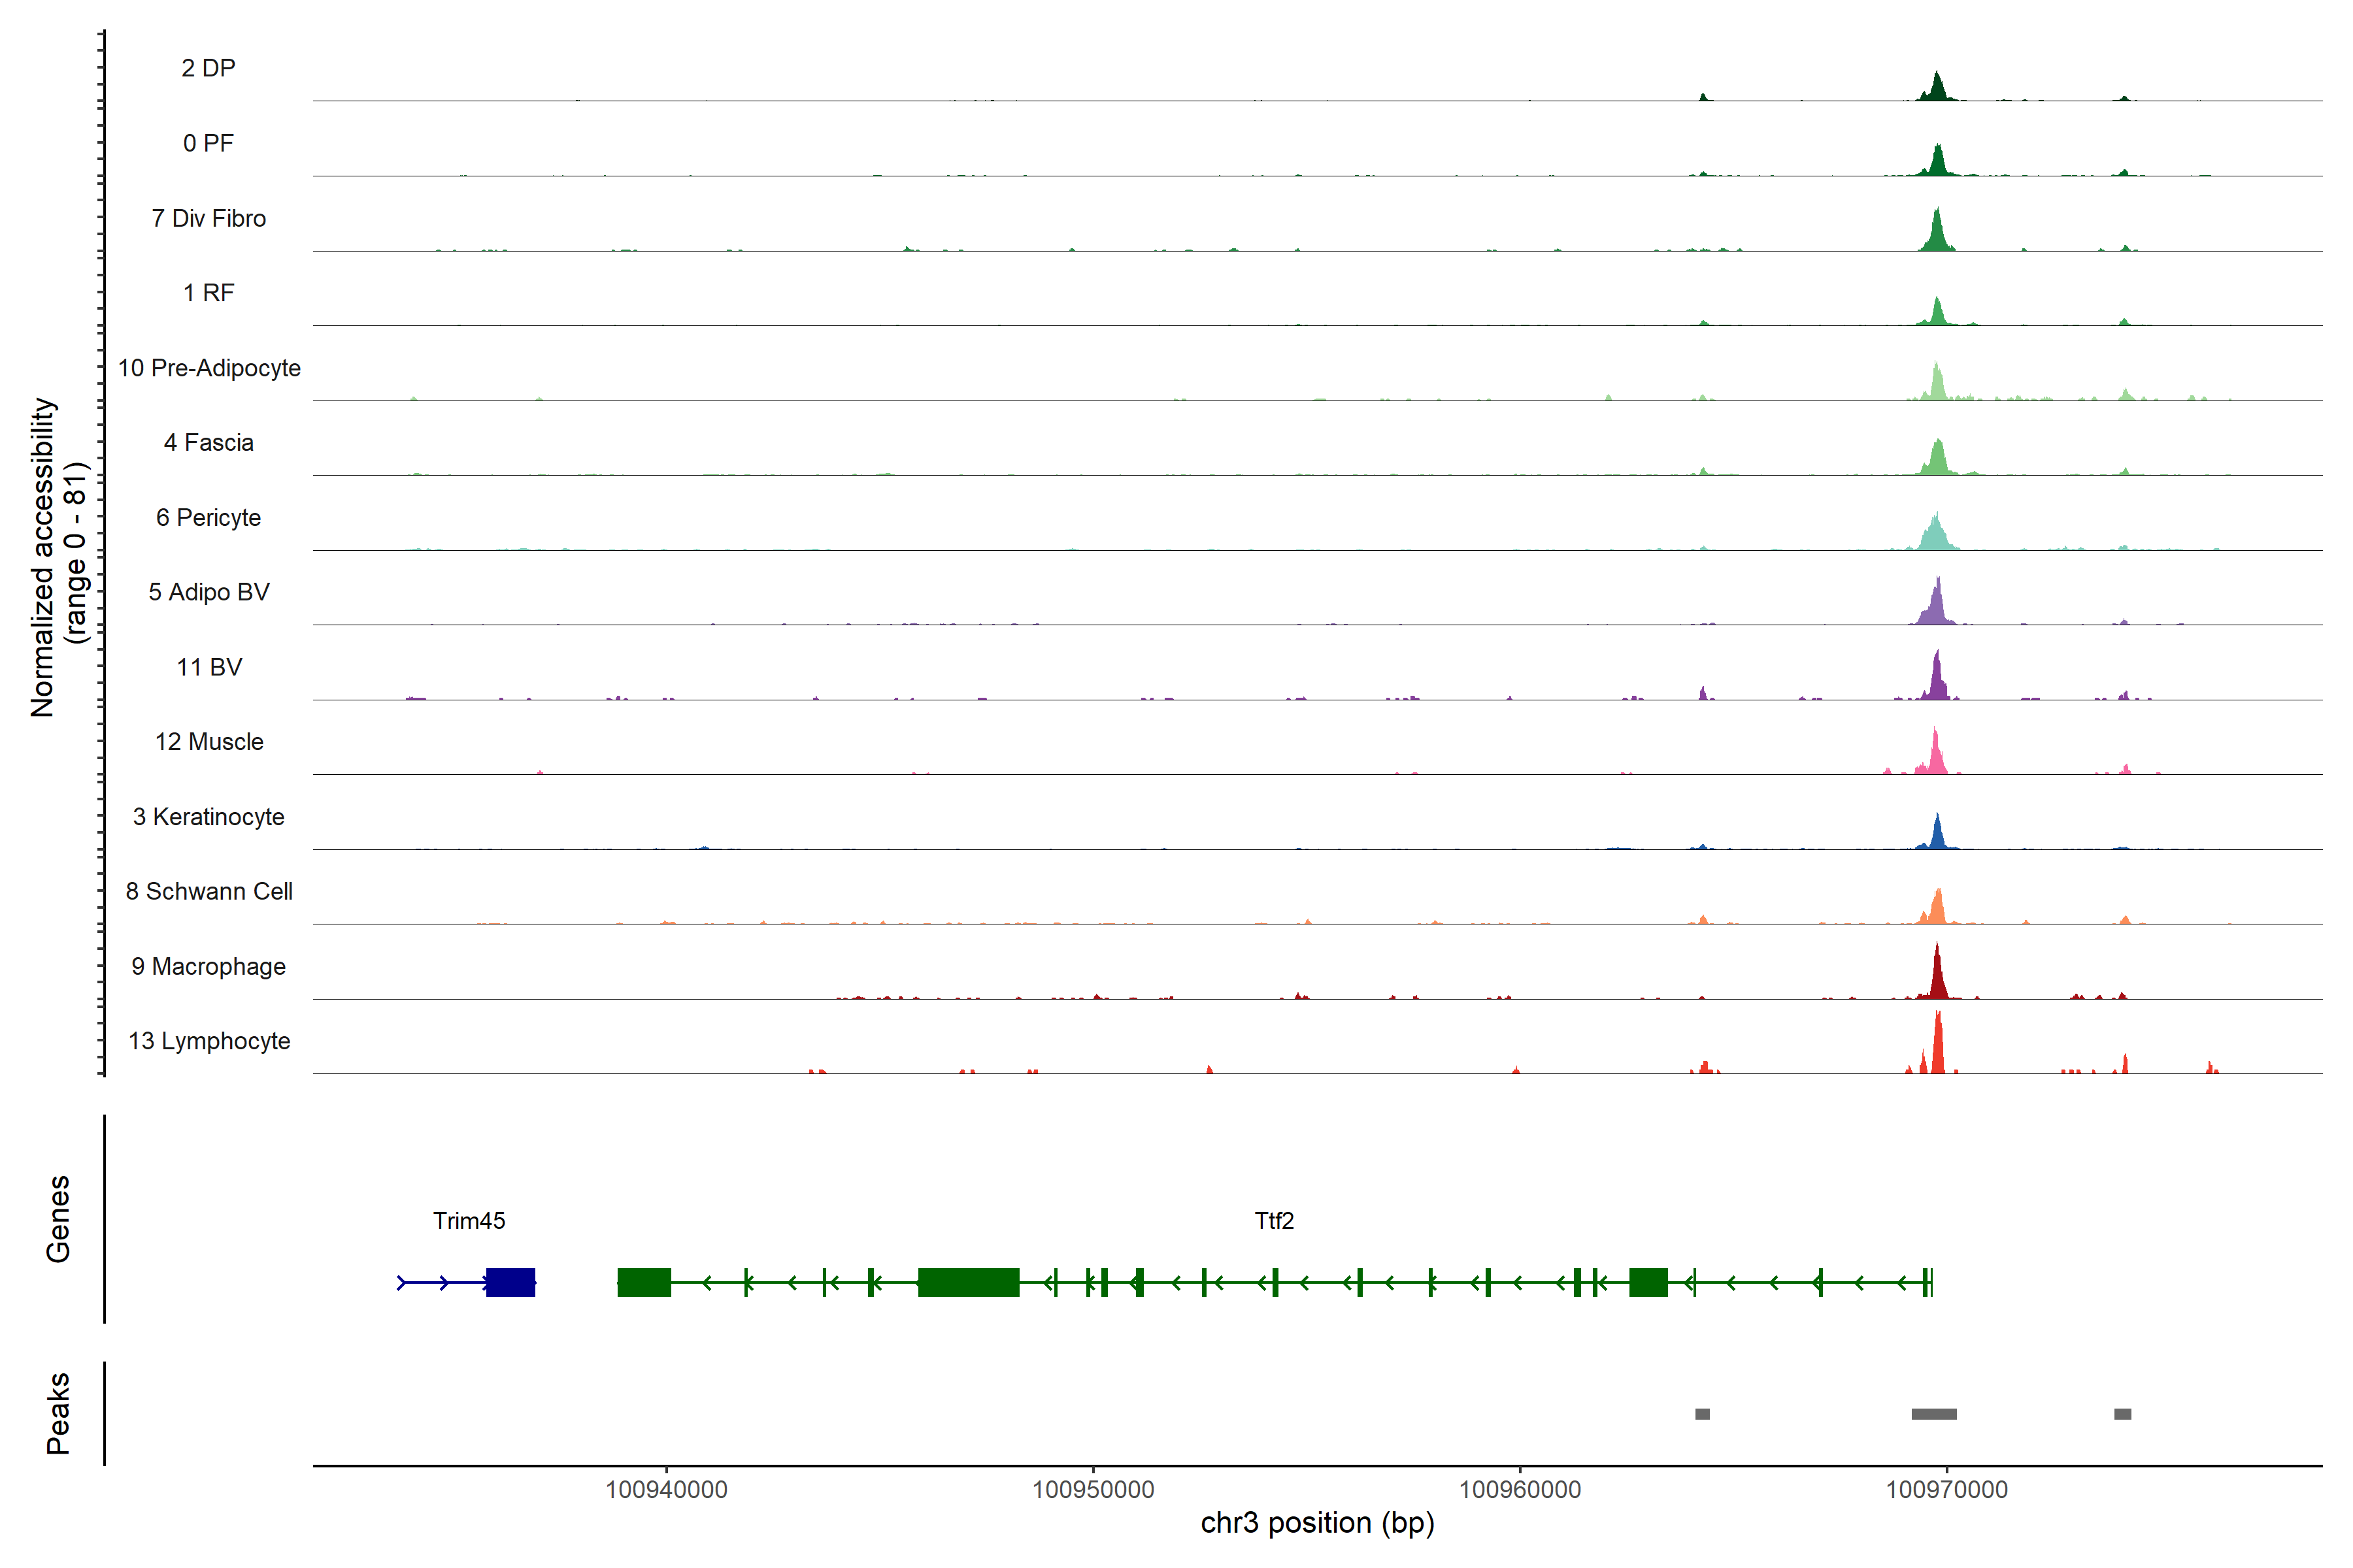2353x1568 pixels.
Task: Click the largest green Ttf2 exon block
Action: point(969,1282)
